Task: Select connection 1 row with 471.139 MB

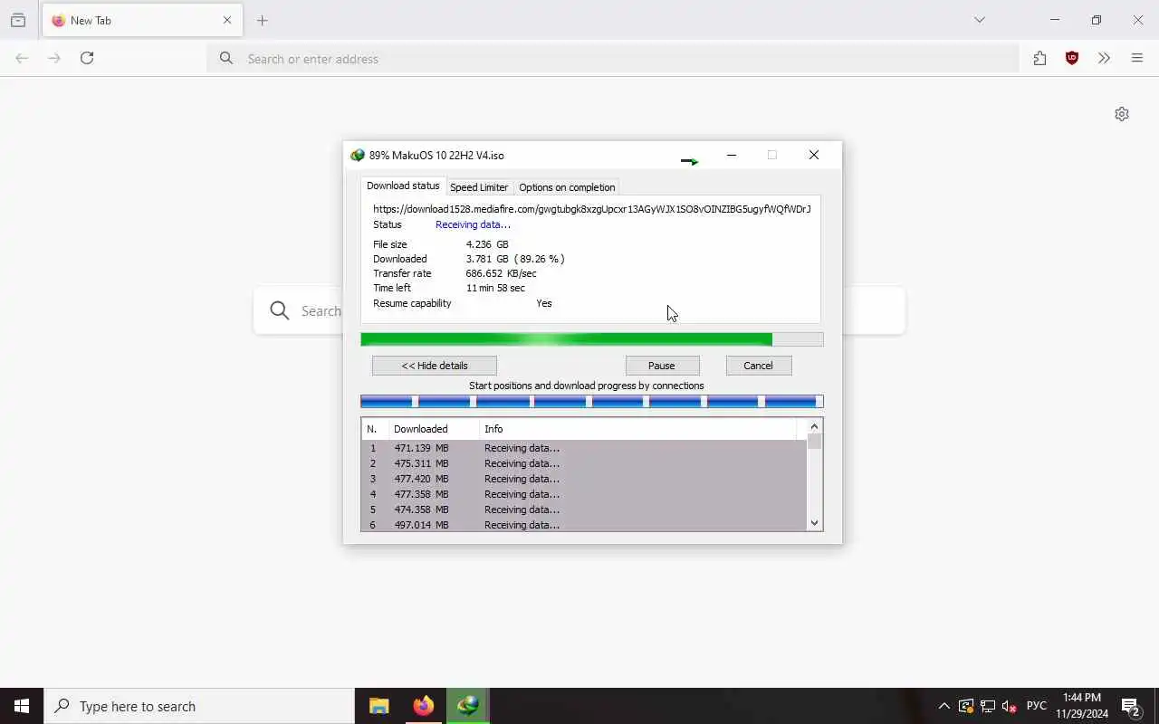Action: click(x=584, y=448)
